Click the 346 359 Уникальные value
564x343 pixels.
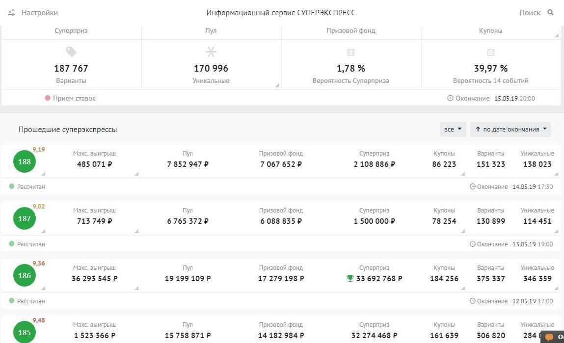click(x=537, y=279)
